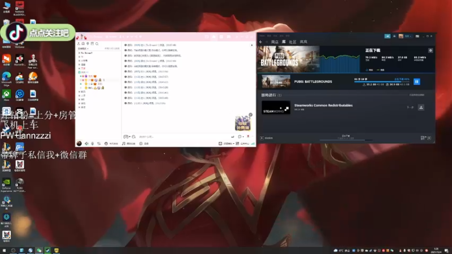Open Steam announcements megaphone button
452x254 pixels.
click(x=387, y=36)
